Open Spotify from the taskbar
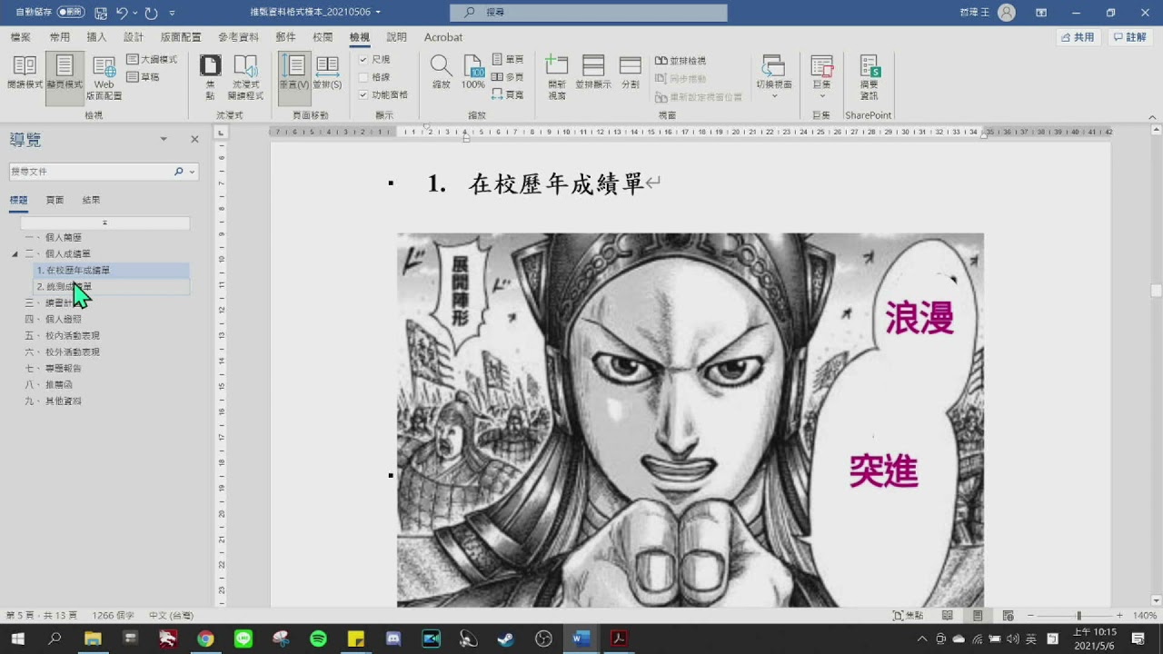The image size is (1163, 654). (318, 639)
